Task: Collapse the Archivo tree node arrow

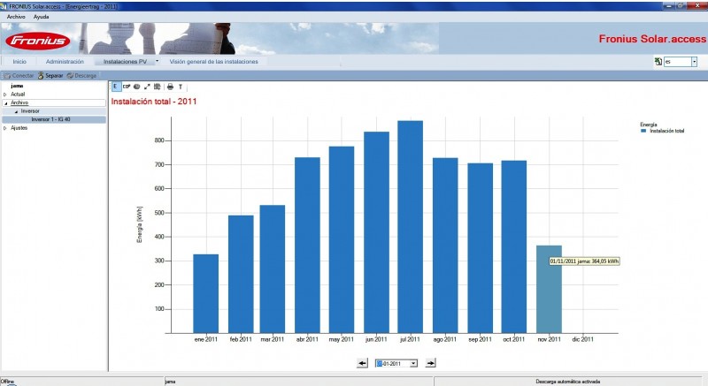Action: pos(5,103)
